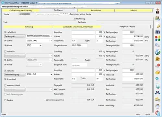162x117 pixels.
Task: Click the Teilkasko Selbstbeteiligung button
Action: coord(15,75)
